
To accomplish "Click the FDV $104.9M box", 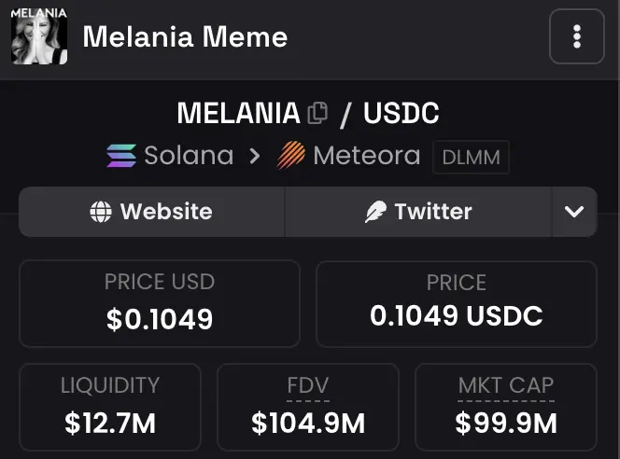I will coord(308,407).
